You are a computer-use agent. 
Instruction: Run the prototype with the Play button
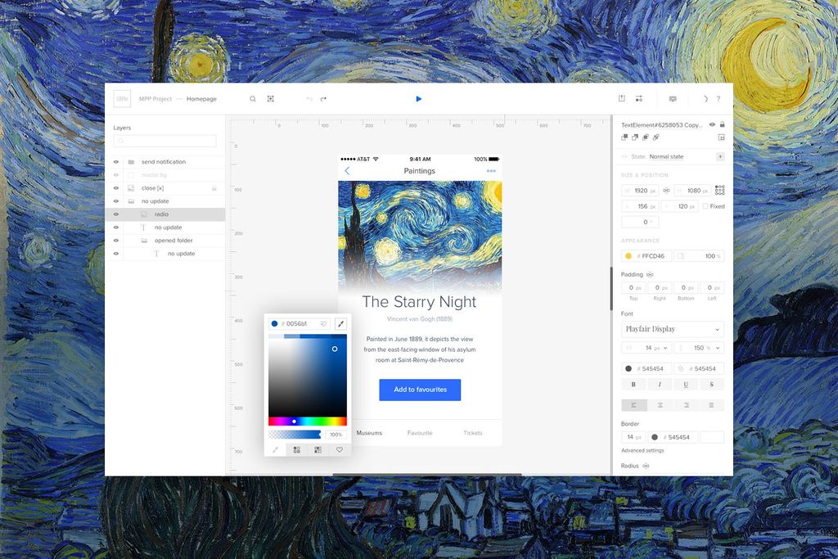[419, 98]
